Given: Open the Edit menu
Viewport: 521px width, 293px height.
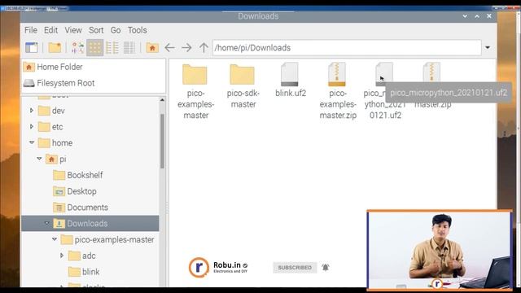Looking at the screenshot, I should [x=50, y=30].
